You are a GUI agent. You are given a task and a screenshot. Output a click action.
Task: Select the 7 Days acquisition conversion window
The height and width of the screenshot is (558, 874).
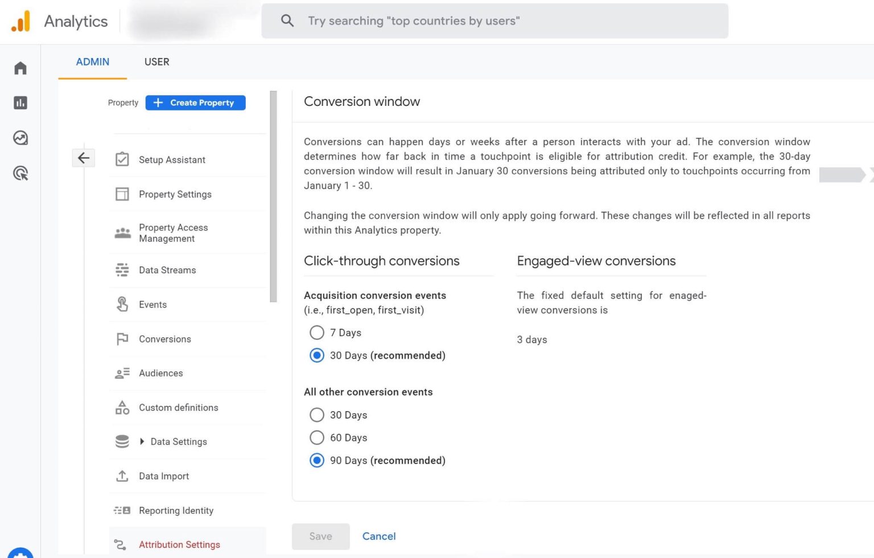(x=317, y=333)
